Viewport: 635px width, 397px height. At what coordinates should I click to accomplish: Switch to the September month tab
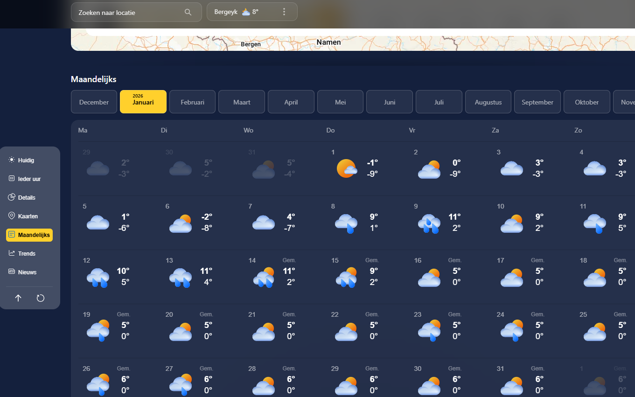coord(537,102)
